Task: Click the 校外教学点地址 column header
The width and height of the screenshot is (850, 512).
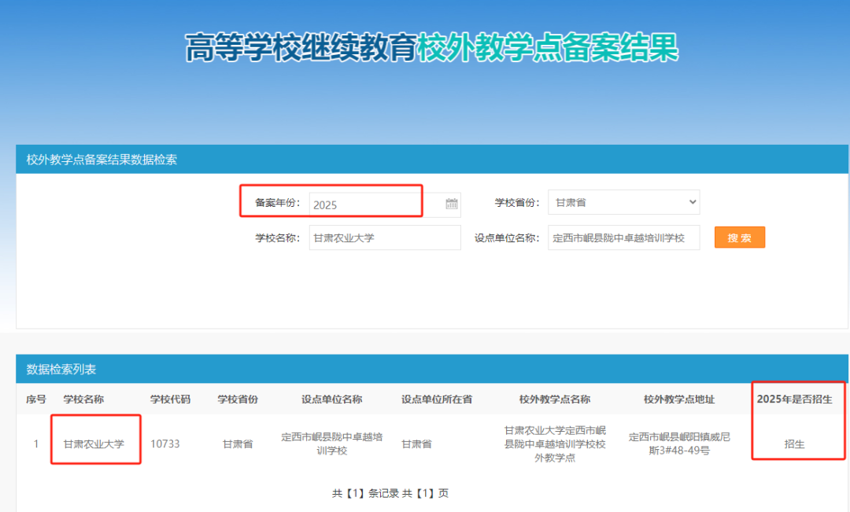Action: tap(678, 400)
